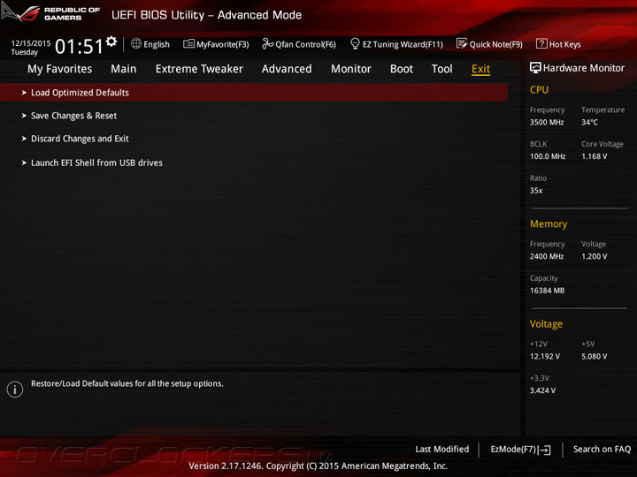Open MyFavorite(F3) label

[223, 45]
